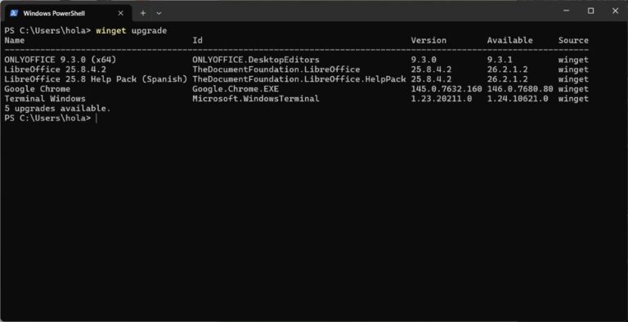Click Terminal installed version 1.23.20211.0
628x322 pixels.
click(442, 99)
